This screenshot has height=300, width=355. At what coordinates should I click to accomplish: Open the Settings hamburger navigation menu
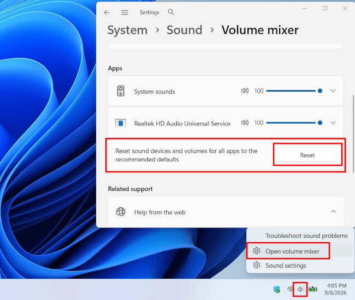125,13
